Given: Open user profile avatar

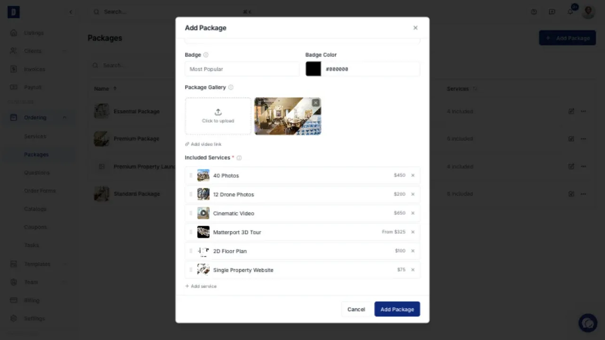Looking at the screenshot, I should tap(588, 12).
